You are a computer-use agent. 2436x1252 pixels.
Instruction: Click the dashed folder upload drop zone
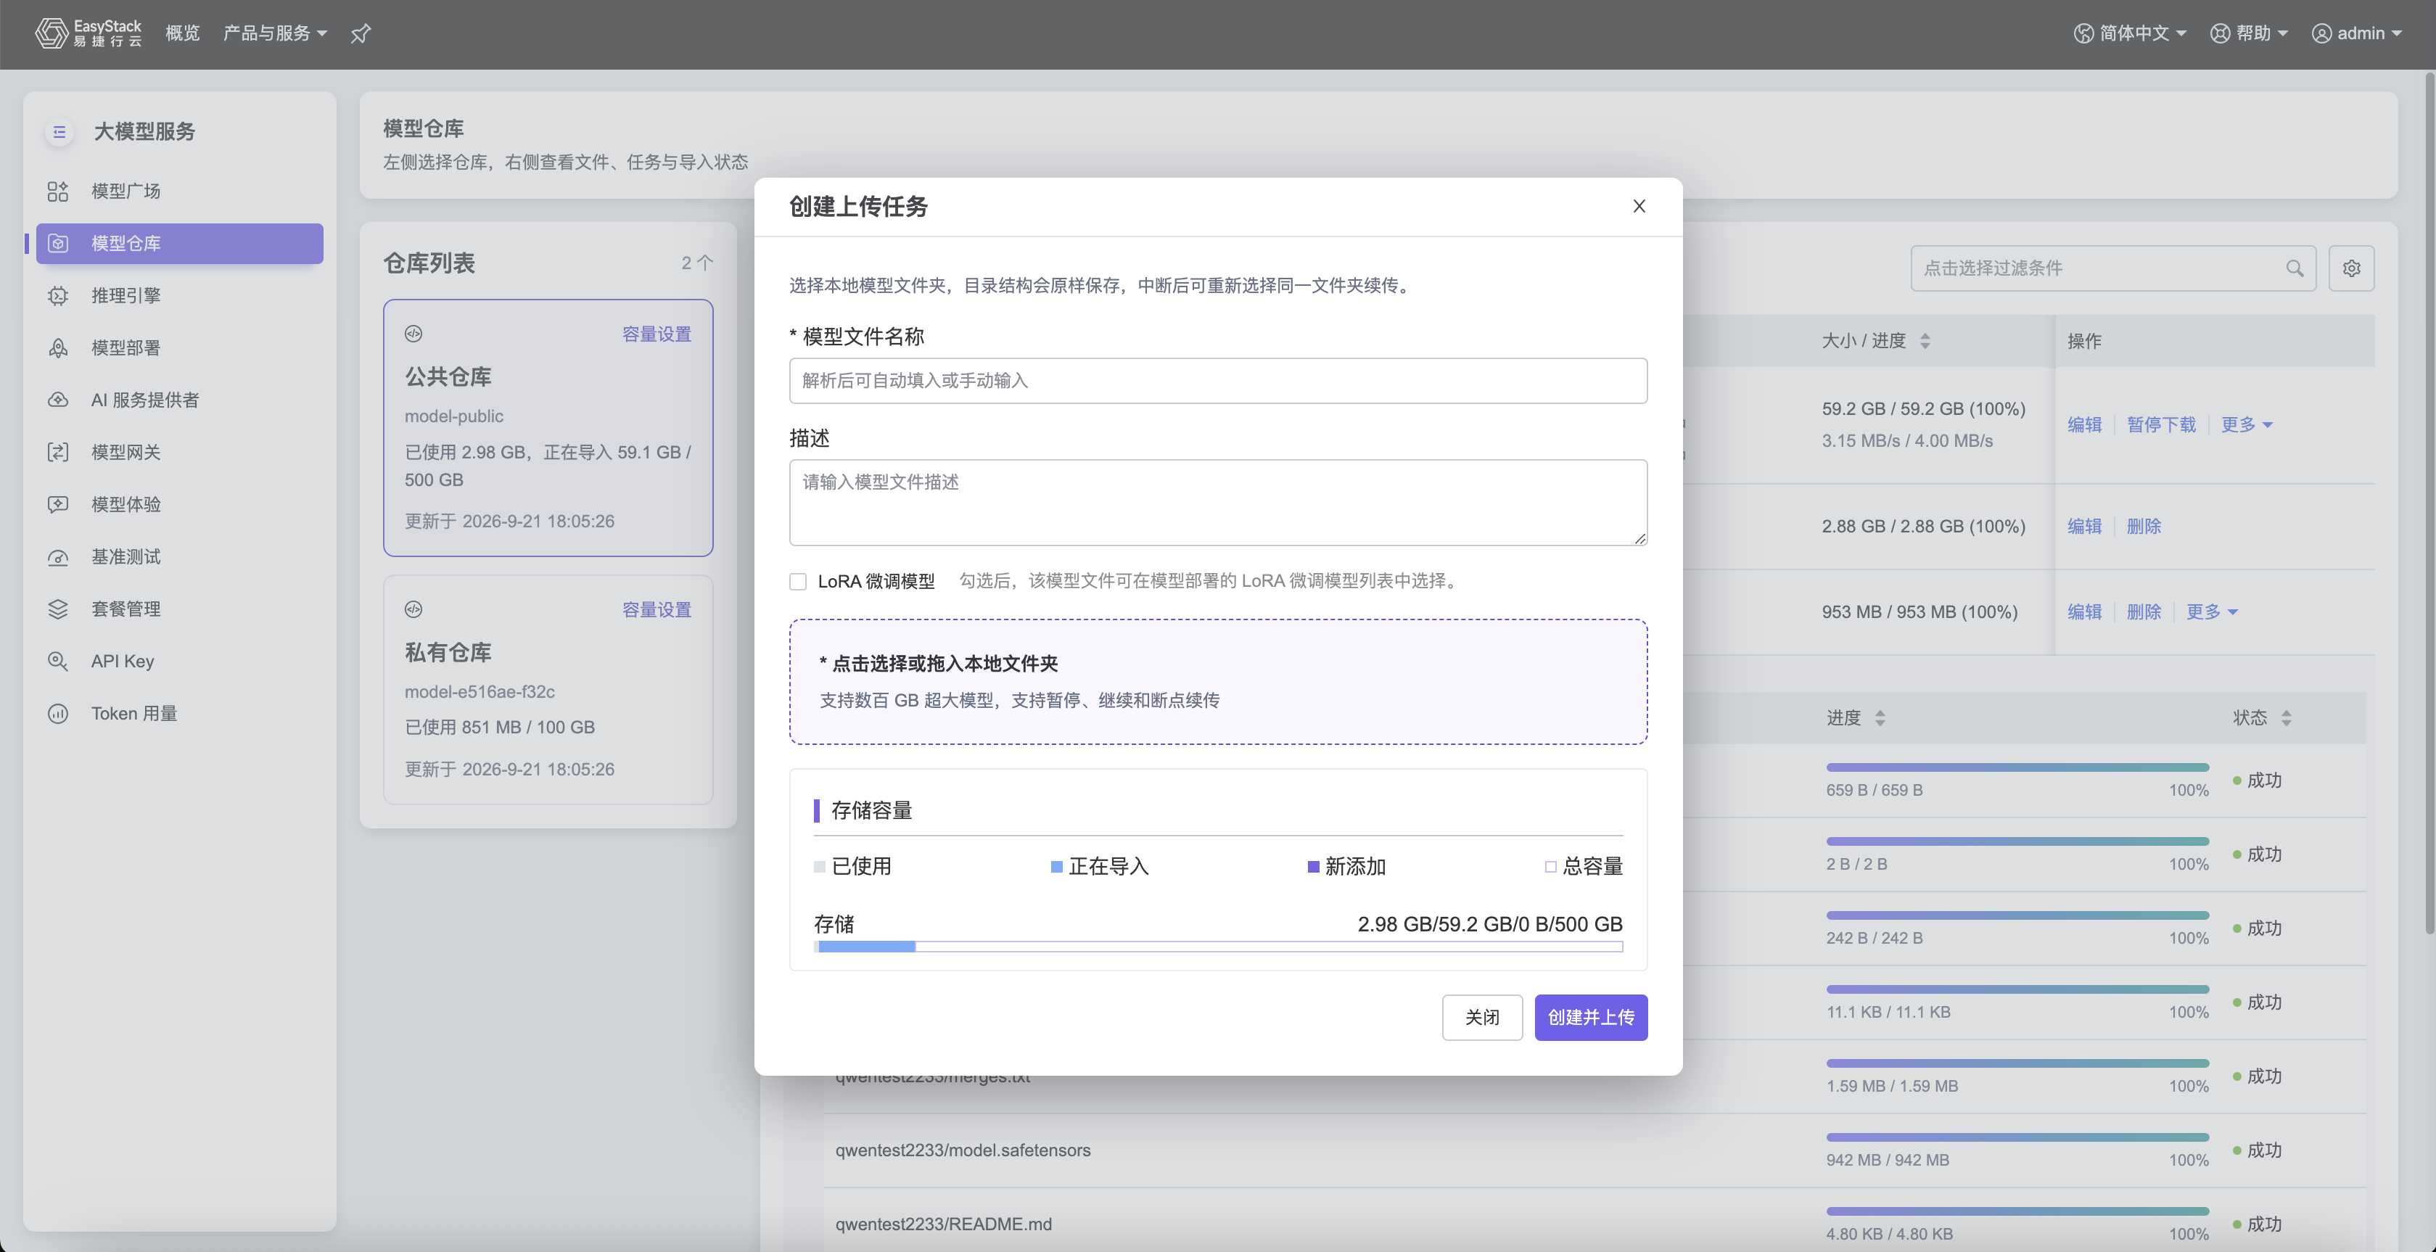(x=1218, y=682)
